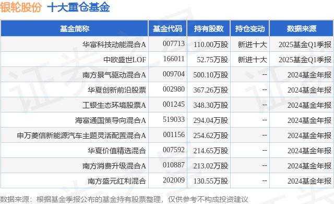334x204 pixels.
Task: Click 工银生态环境股票A fund name
Action: point(114,105)
